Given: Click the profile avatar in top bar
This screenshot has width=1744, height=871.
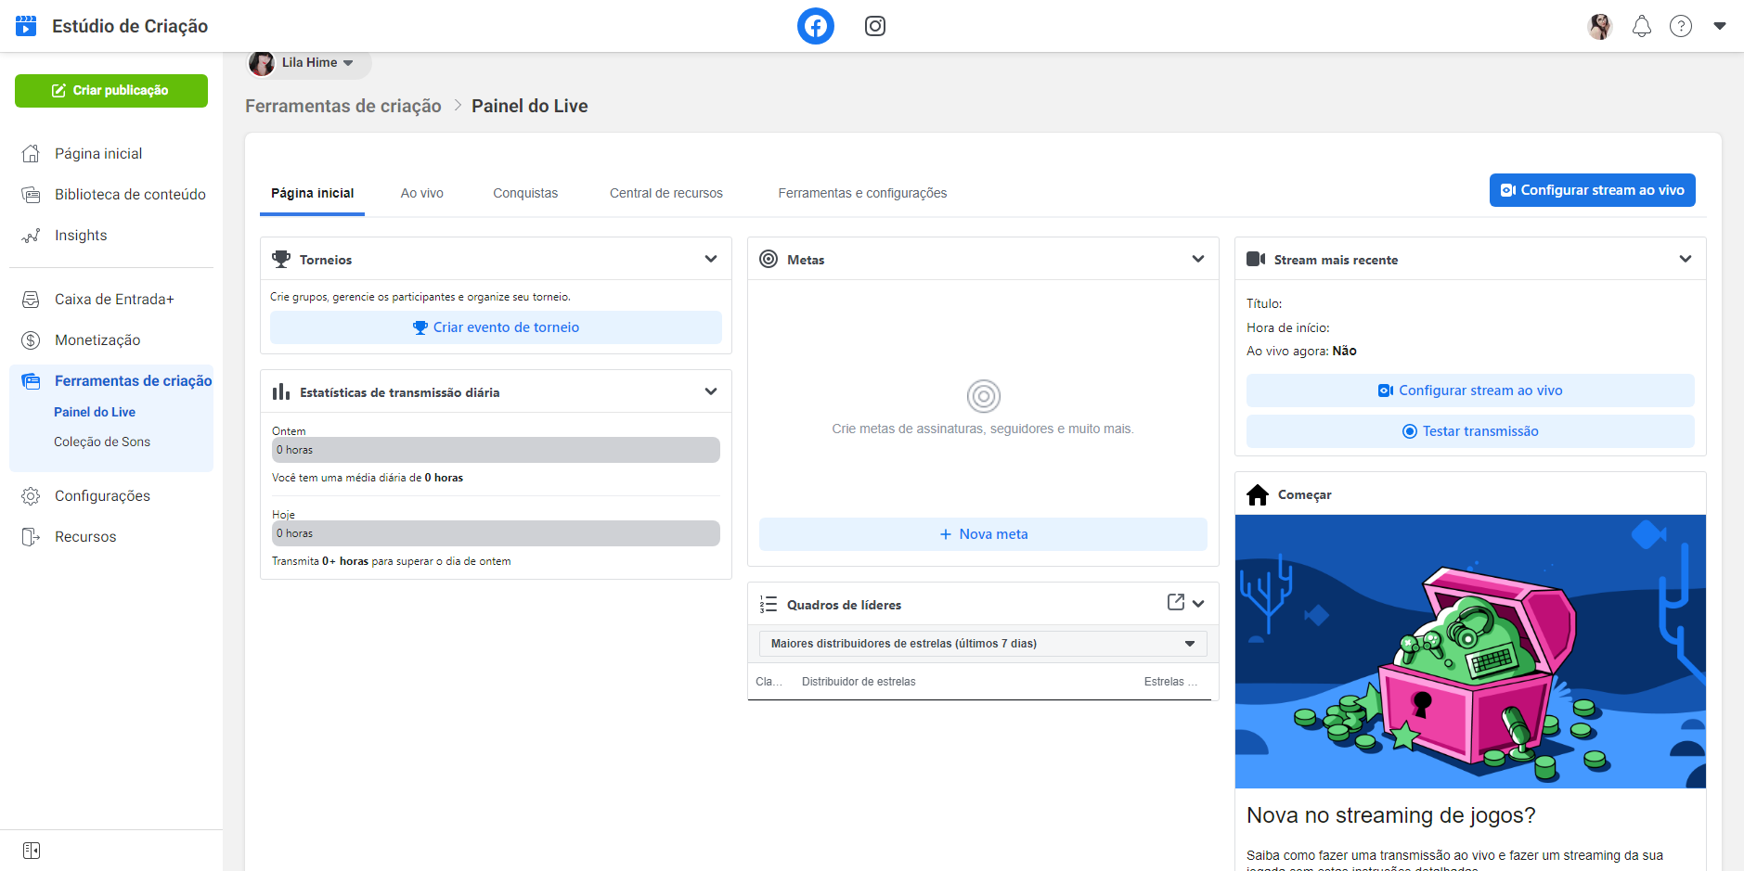Looking at the screenshot, I should click(x=1599, y=26).
